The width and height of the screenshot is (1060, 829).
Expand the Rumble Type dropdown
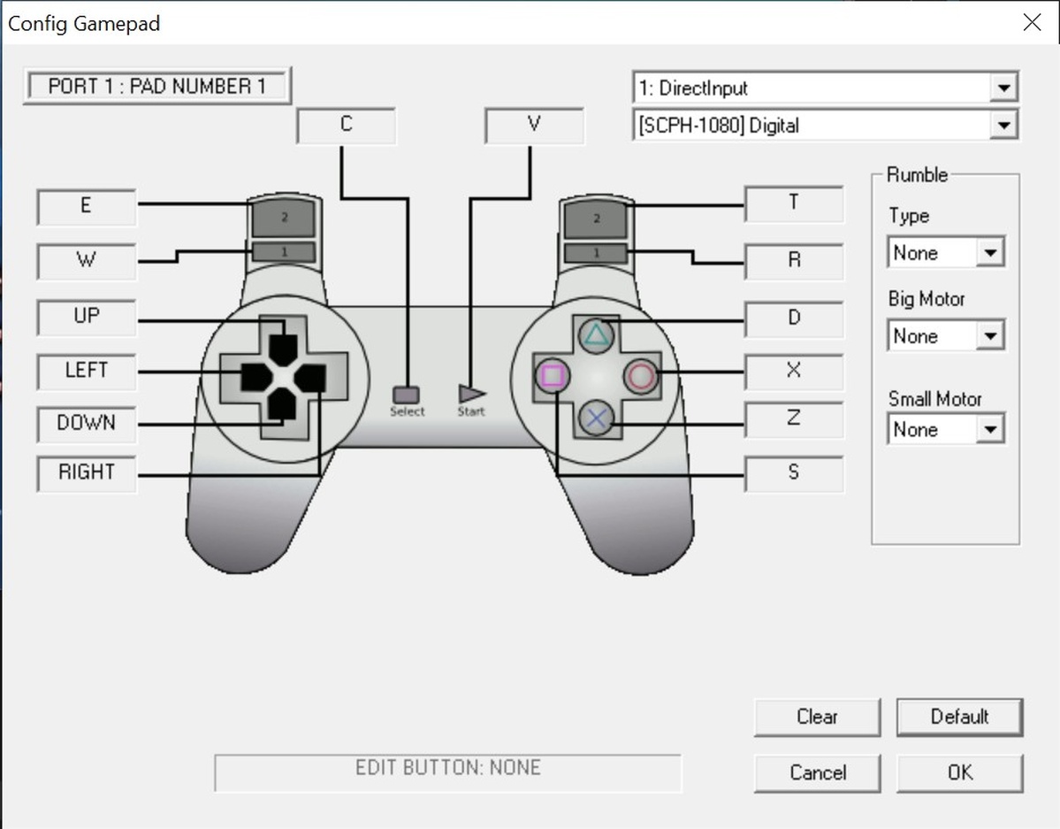pyautogui.click(x=989, y=253)
